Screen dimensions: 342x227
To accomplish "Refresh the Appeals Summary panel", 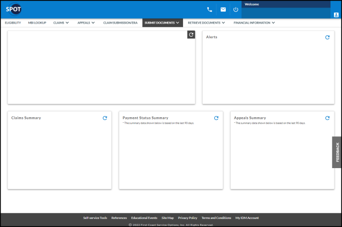I will (327, 118).
